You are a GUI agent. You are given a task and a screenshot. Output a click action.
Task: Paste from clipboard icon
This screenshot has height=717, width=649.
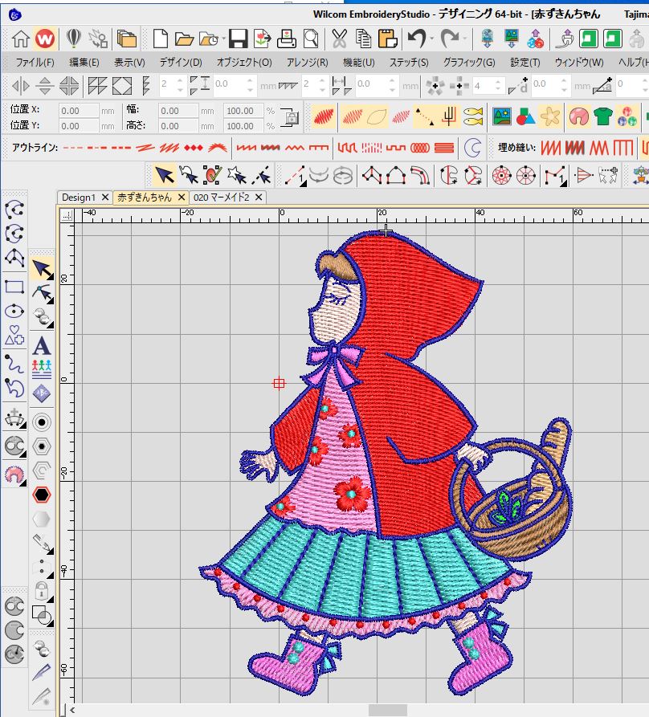click(x=387, y=39)
